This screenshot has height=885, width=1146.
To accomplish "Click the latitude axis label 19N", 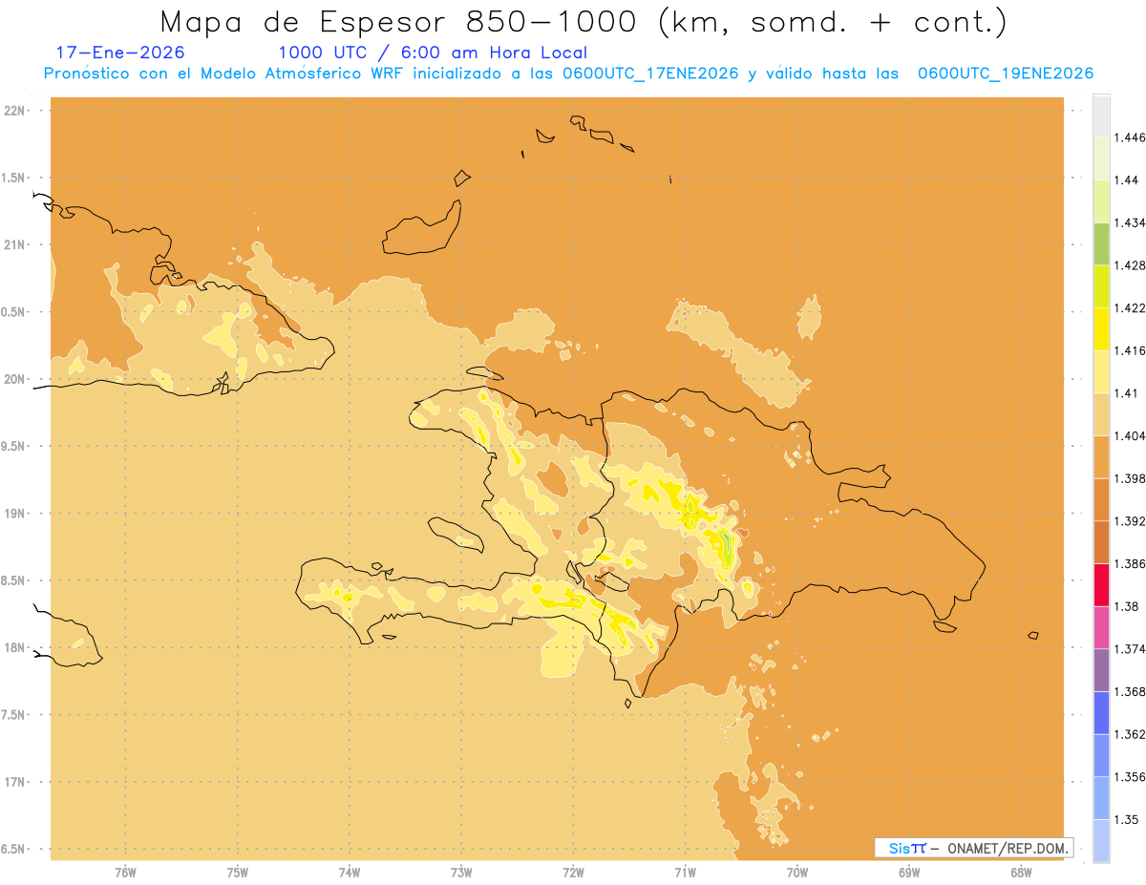I will pyautogui.click(x=13, y=514).
